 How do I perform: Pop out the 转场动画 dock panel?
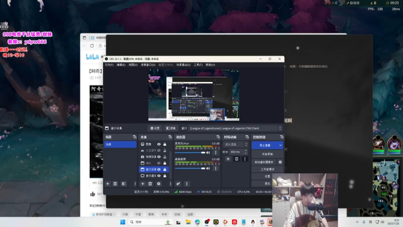[247, 137]
